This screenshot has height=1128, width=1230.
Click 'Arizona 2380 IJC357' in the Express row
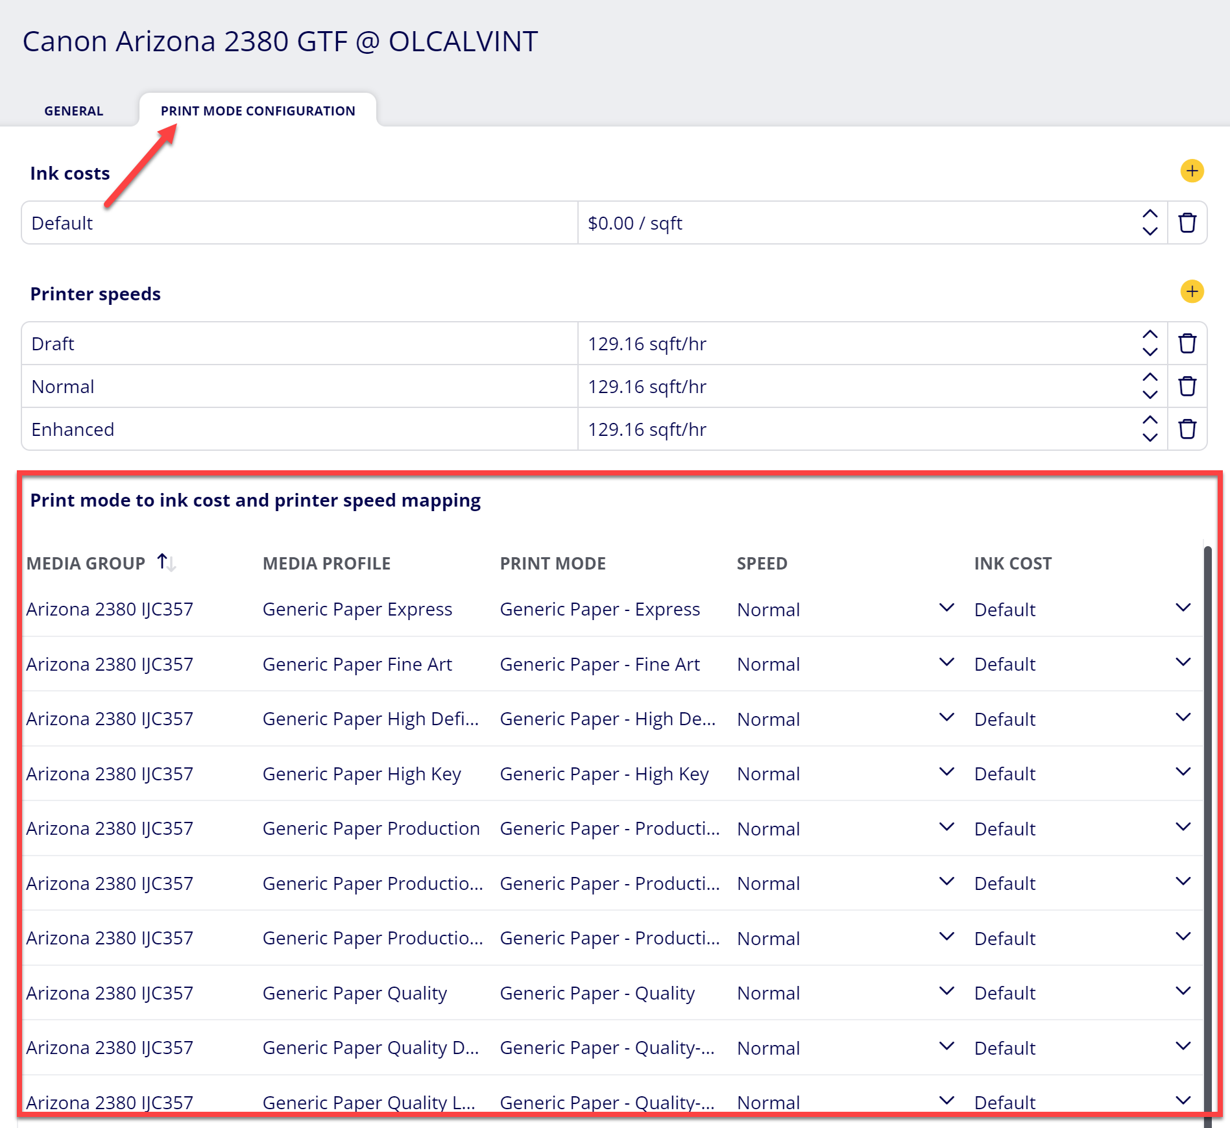point(110,609)
